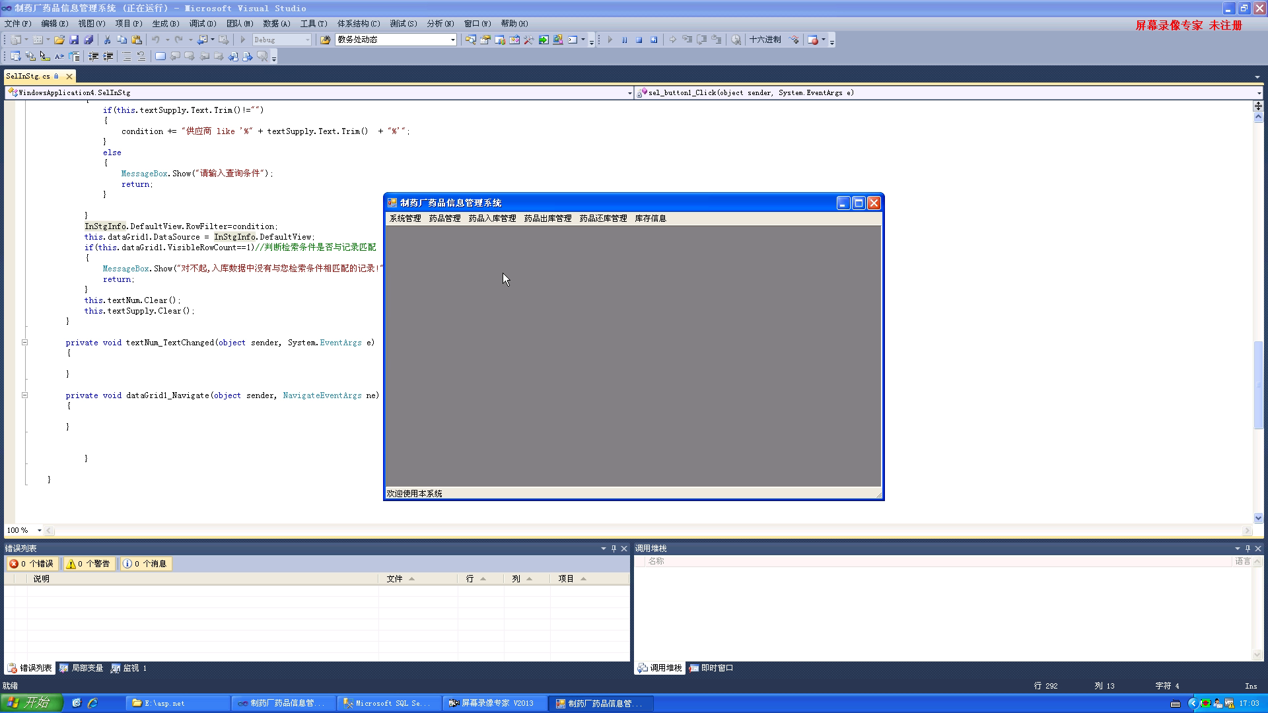This screenshot has width=1268, height=713.
Task: Click the next bookmark icon
Action: 190,57
